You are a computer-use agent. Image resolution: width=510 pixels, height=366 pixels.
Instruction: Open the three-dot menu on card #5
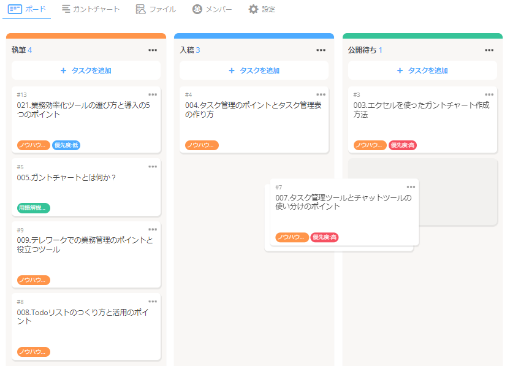click(153, 167)
